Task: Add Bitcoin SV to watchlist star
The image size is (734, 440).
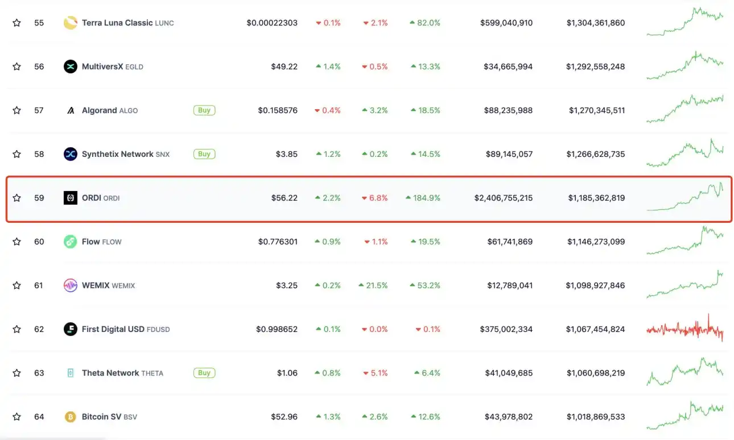Action: coord(17,417)
